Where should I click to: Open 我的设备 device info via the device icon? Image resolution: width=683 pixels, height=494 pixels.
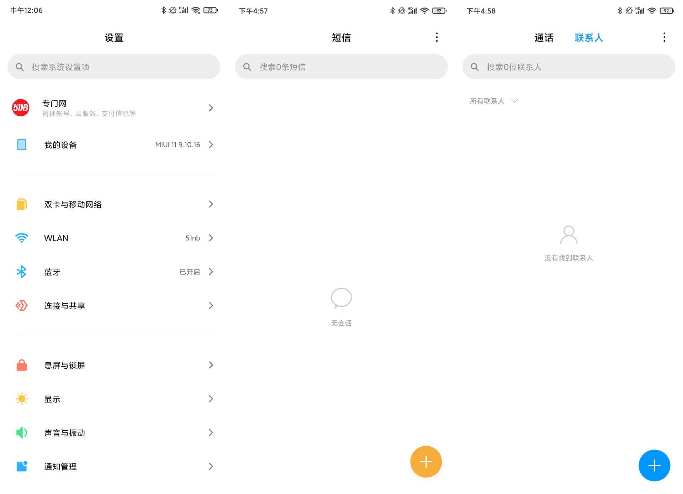[x=21, y=144]
